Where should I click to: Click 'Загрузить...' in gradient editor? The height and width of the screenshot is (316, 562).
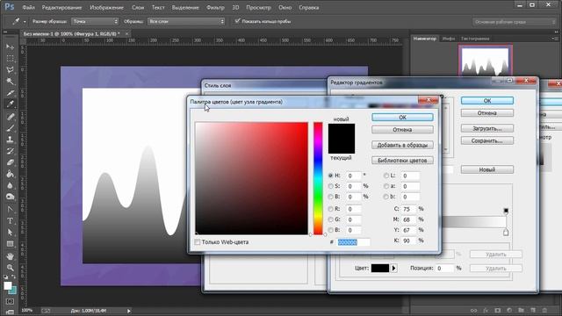click(487, 128)
